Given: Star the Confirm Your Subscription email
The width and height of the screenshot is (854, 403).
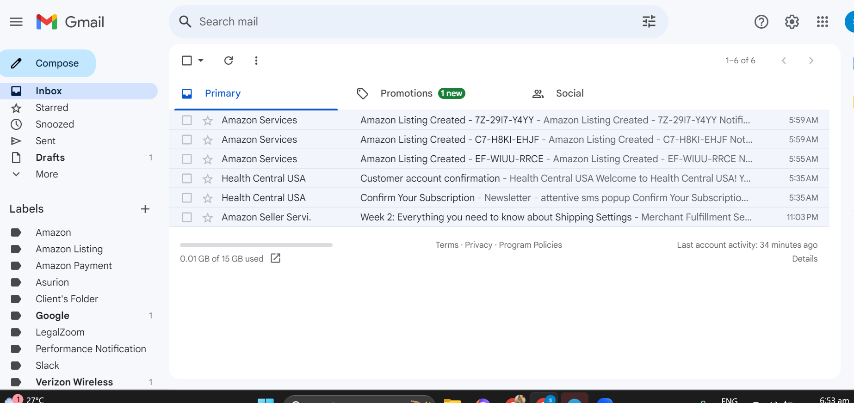Looking at the screenshot, I should point(208,198).
